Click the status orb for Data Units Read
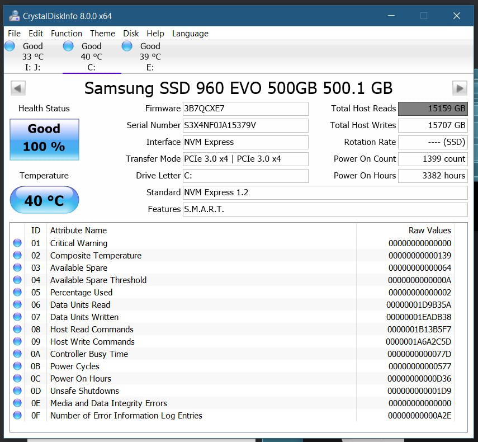Image resolution: width=478 pixels, height=442 pixels. pos(17,304)
